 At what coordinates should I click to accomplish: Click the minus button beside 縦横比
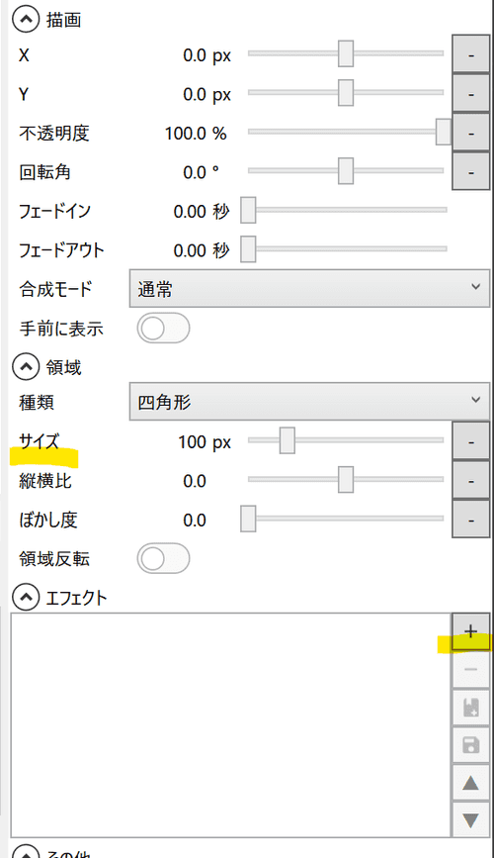click(x=470, y=480)
